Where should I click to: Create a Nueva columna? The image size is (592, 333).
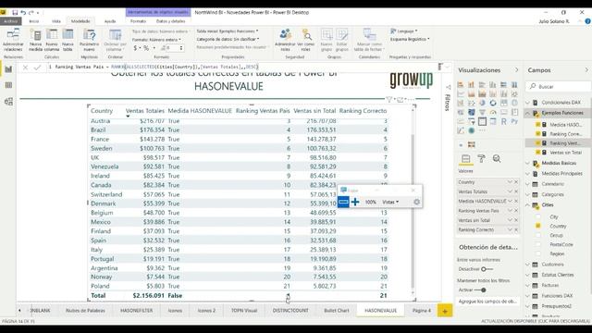52,40
